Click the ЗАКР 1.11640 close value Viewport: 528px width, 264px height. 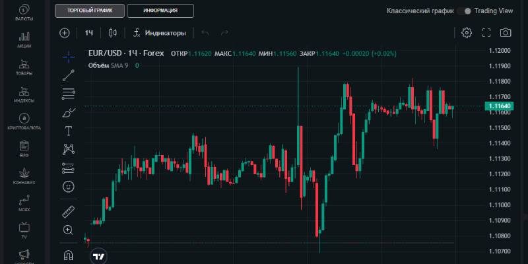tap(319, 53)
